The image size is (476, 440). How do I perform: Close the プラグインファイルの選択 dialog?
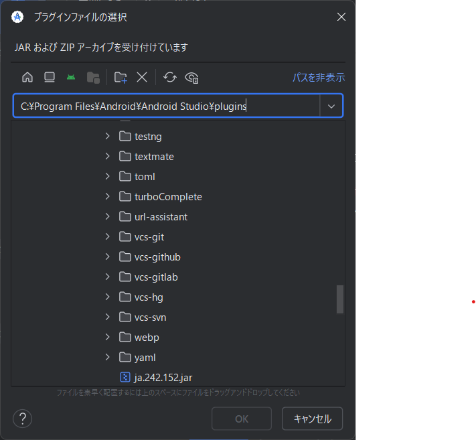[341, 17]
